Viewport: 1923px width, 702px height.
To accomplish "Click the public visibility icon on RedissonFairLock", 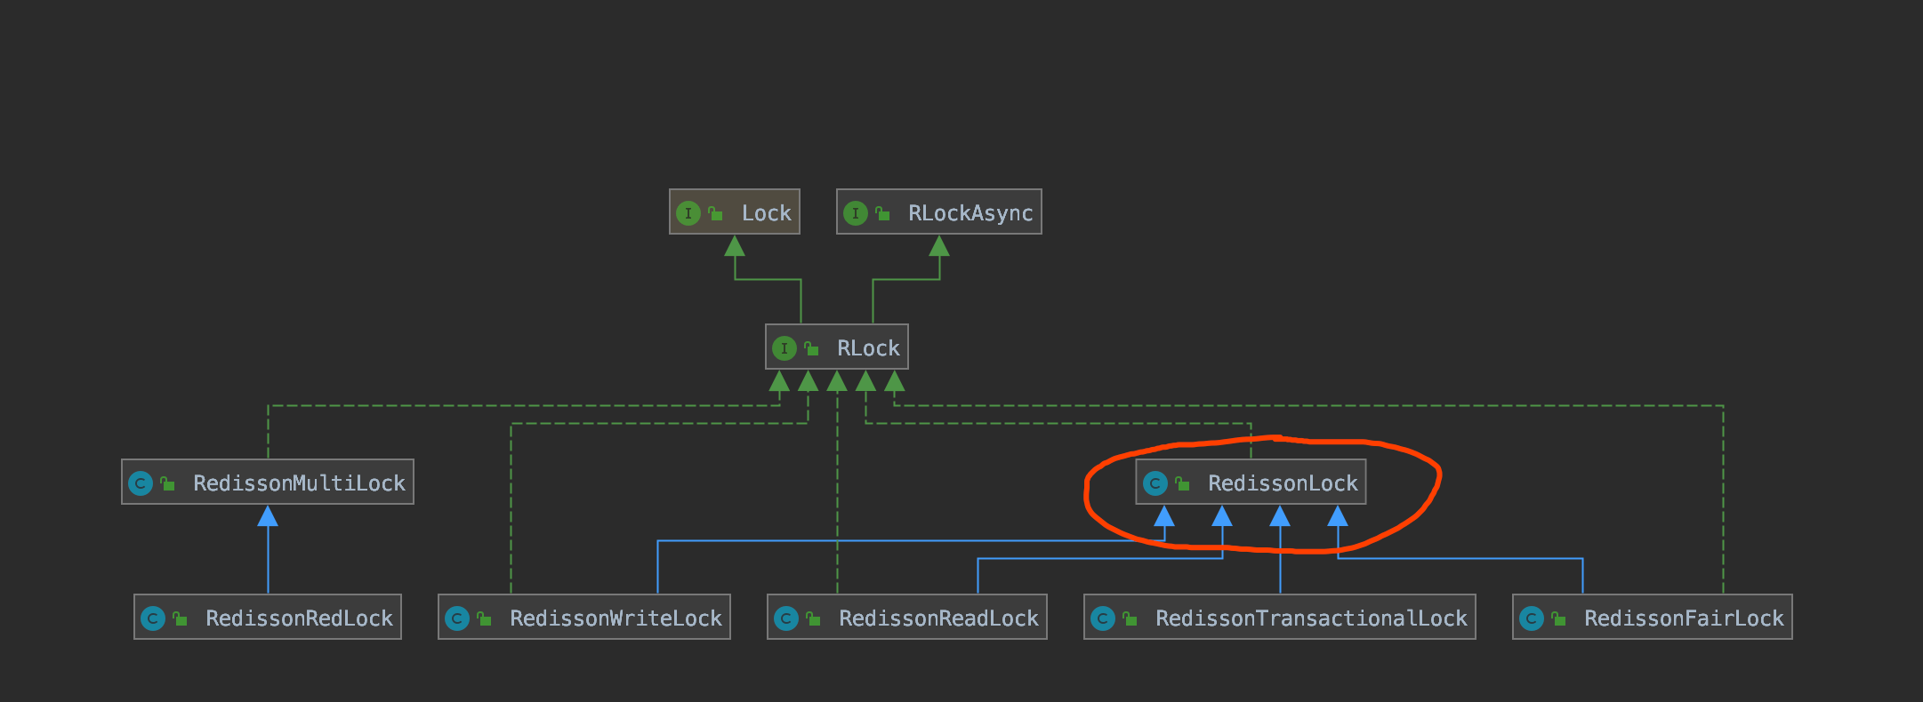I will 1558,618.
